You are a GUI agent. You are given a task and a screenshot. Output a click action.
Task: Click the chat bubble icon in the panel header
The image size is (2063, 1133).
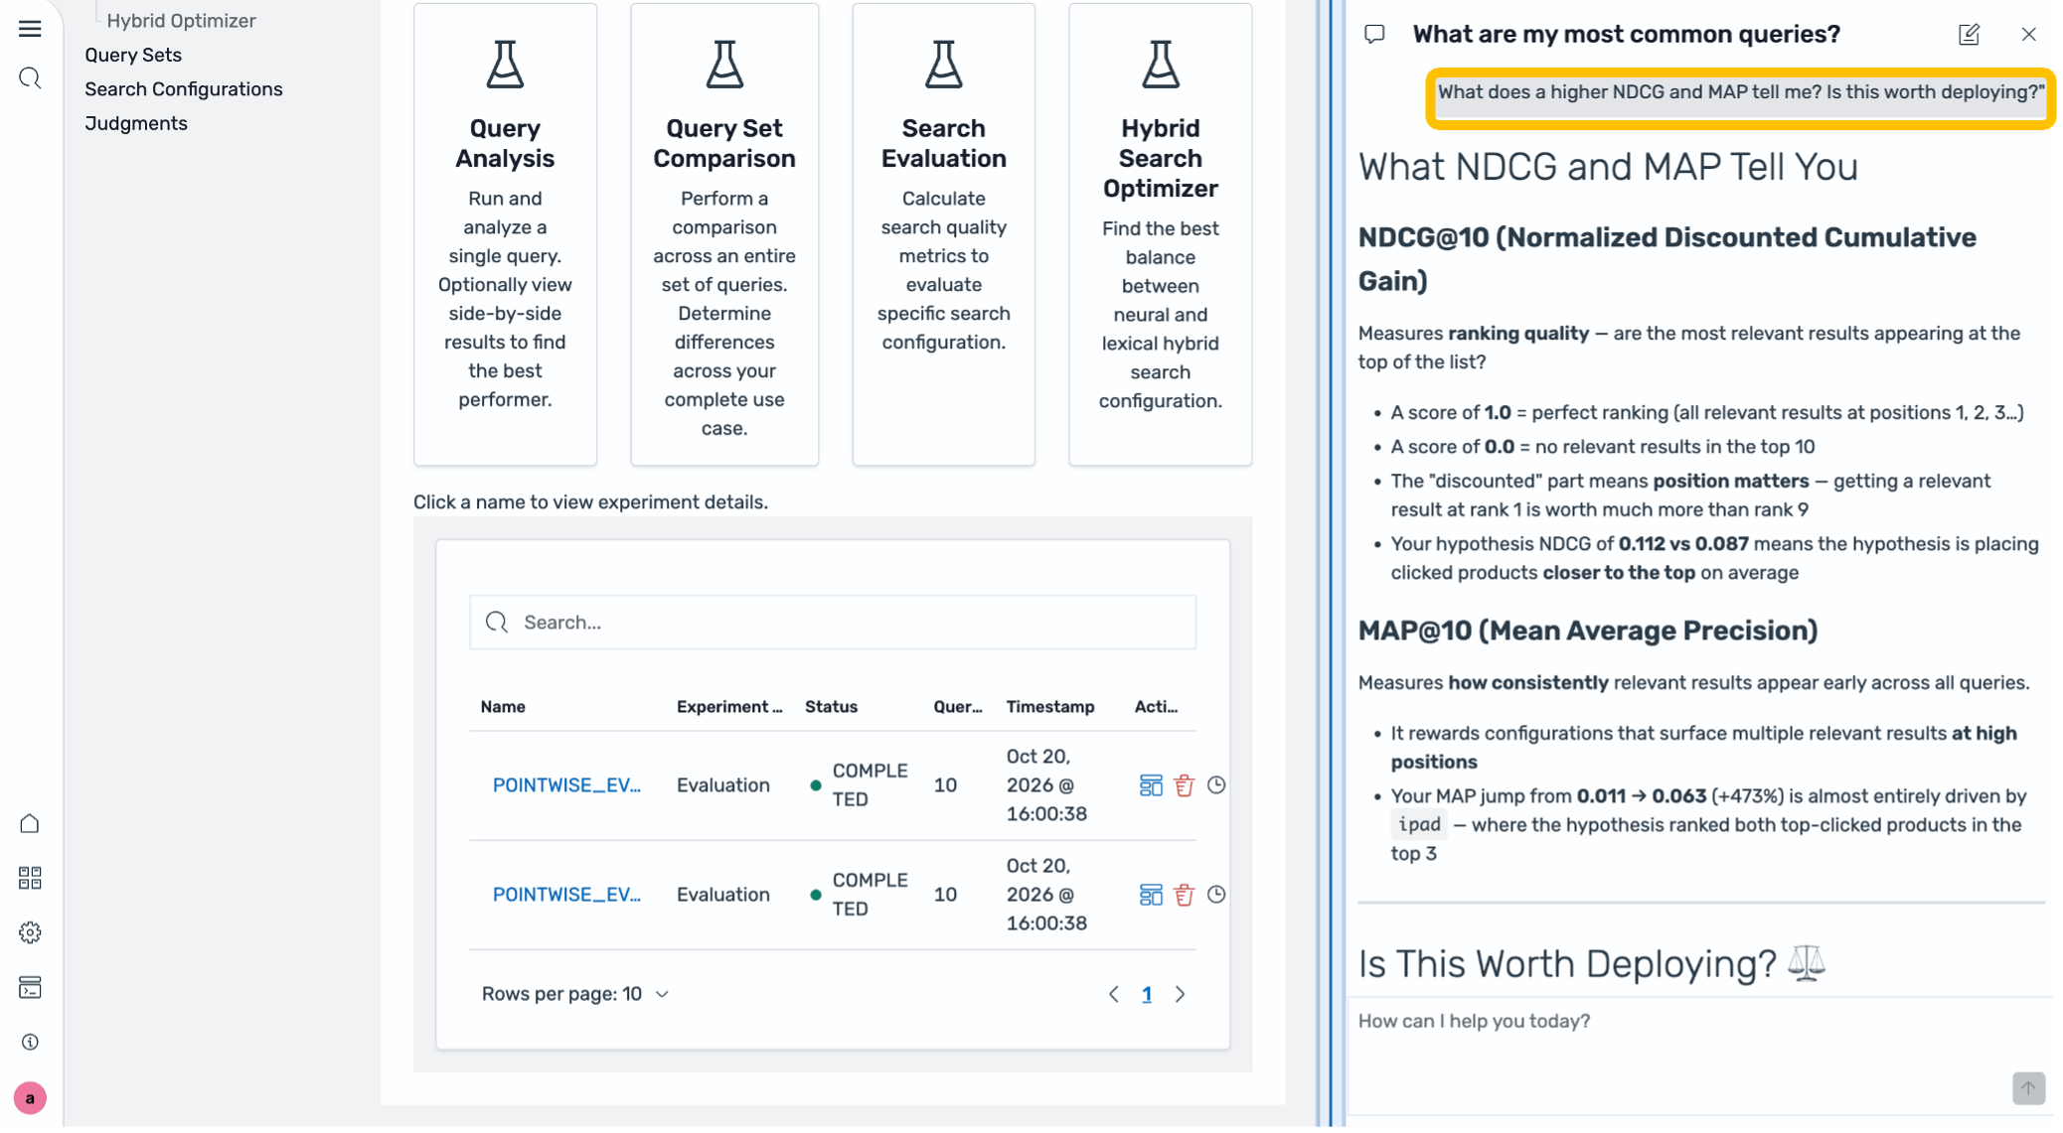tap(1374, 35)
